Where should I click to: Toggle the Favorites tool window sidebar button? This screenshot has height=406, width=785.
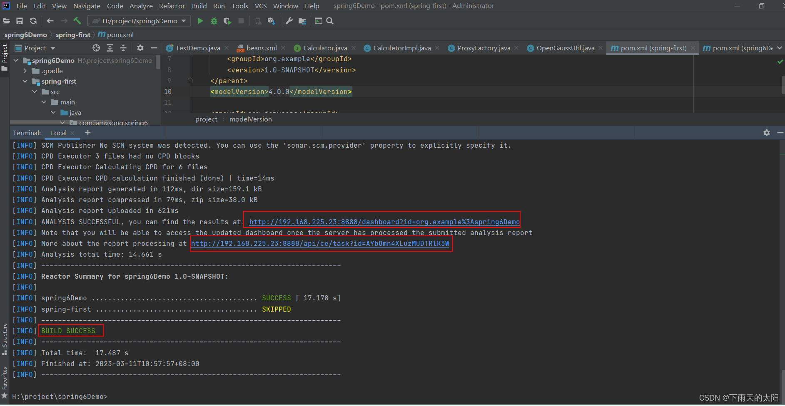[5, 383]
